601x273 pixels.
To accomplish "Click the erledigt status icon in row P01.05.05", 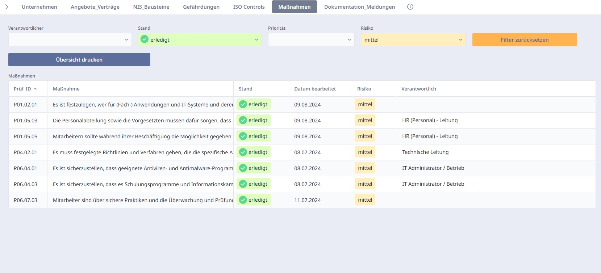I will click(243, 136).
